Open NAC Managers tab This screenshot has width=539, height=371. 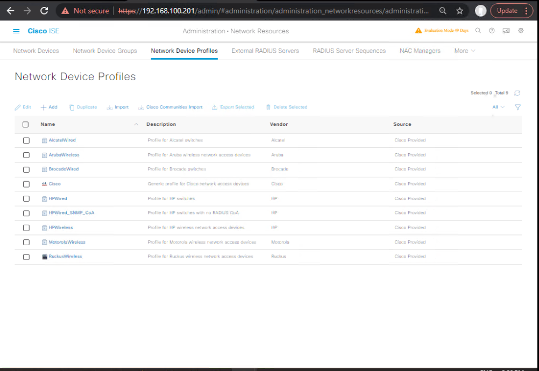pos(420,51)
